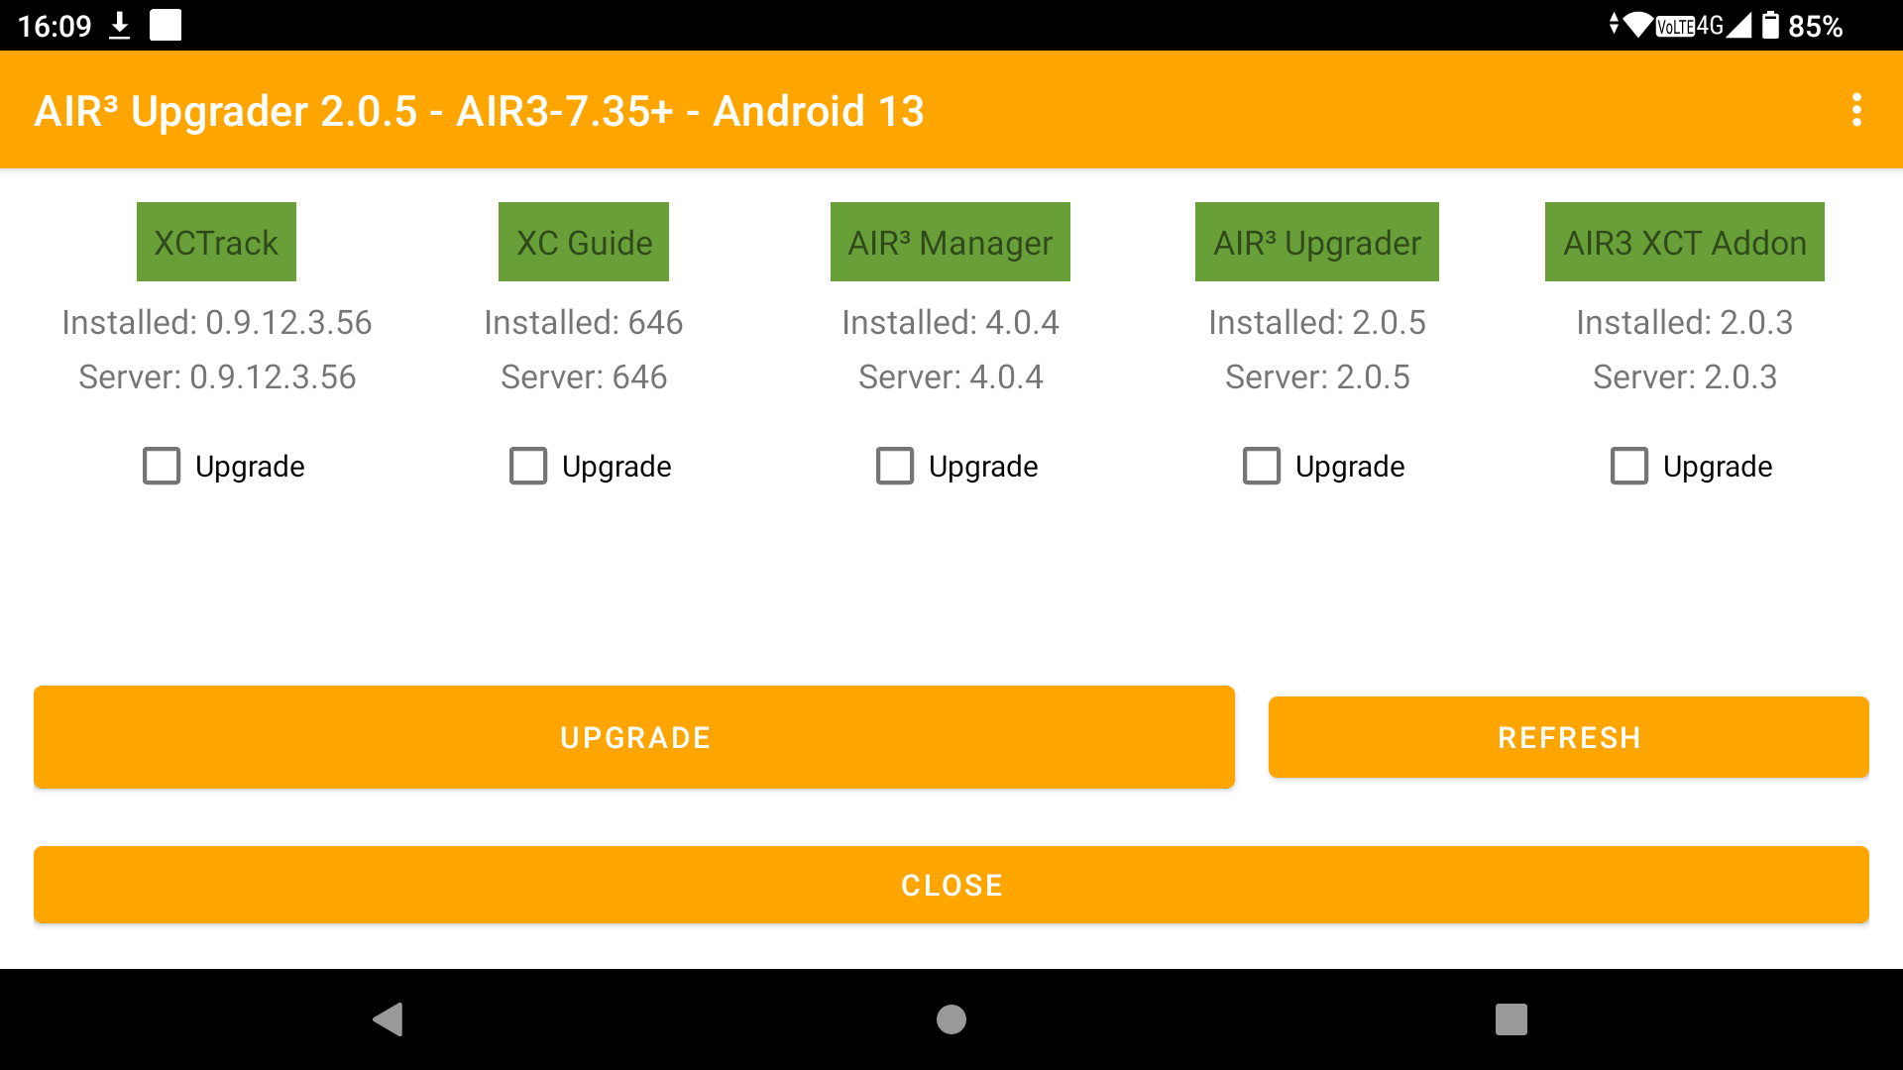1903x1070 pixels.
Task: Tap the Android back navigation icon
Action: 388,1018
